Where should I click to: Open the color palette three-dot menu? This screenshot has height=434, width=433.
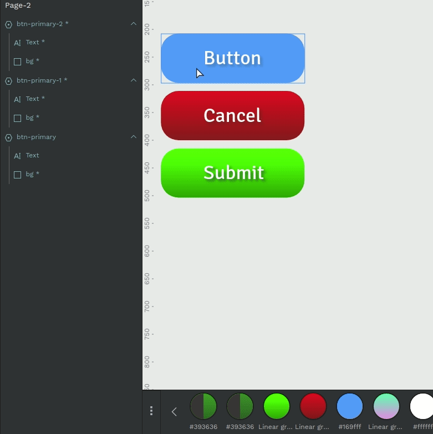point(151,411)
